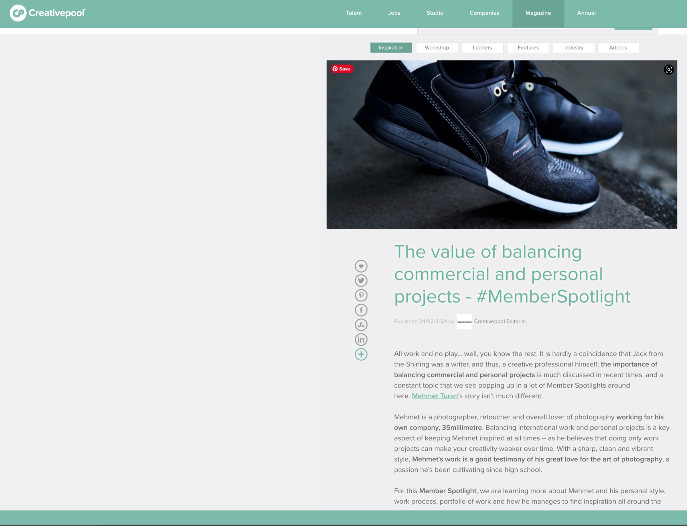Like the article with heart icon
Image resolution: width=687 pixels, height=526 pixels.
tap(361, 266)
